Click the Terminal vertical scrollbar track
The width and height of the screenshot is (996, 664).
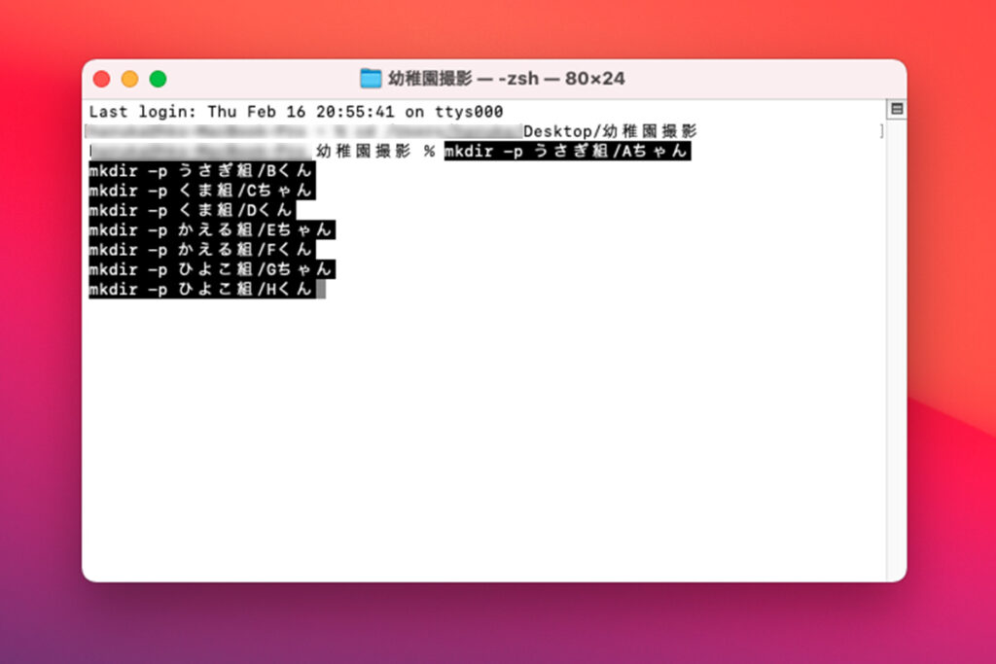[896, 349]
